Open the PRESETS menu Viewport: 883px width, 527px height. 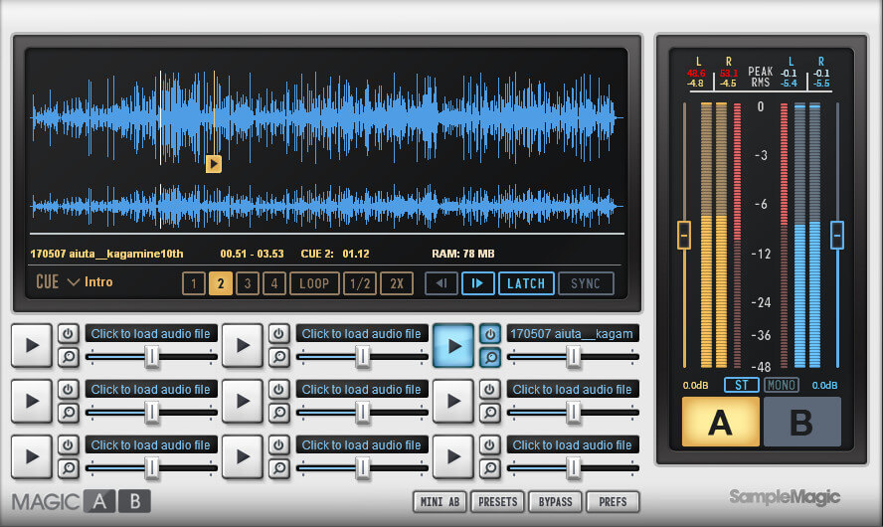498,502
